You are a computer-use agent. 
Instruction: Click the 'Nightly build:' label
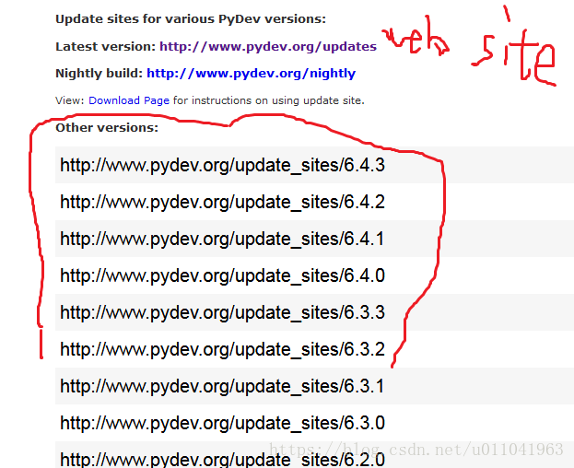(100, 74)
